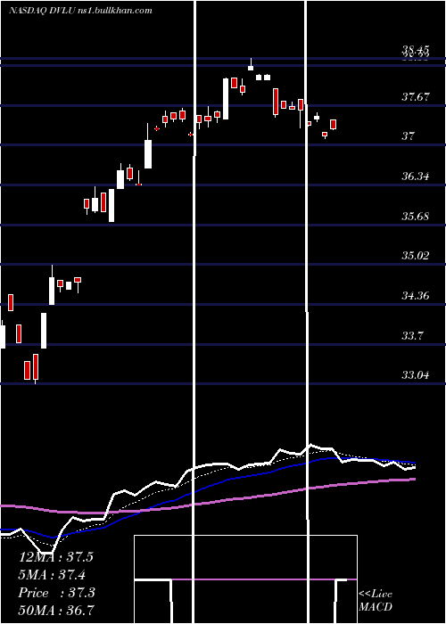Select the 37.67 price level label
The image size is (446, 624).
click(416, 96)
